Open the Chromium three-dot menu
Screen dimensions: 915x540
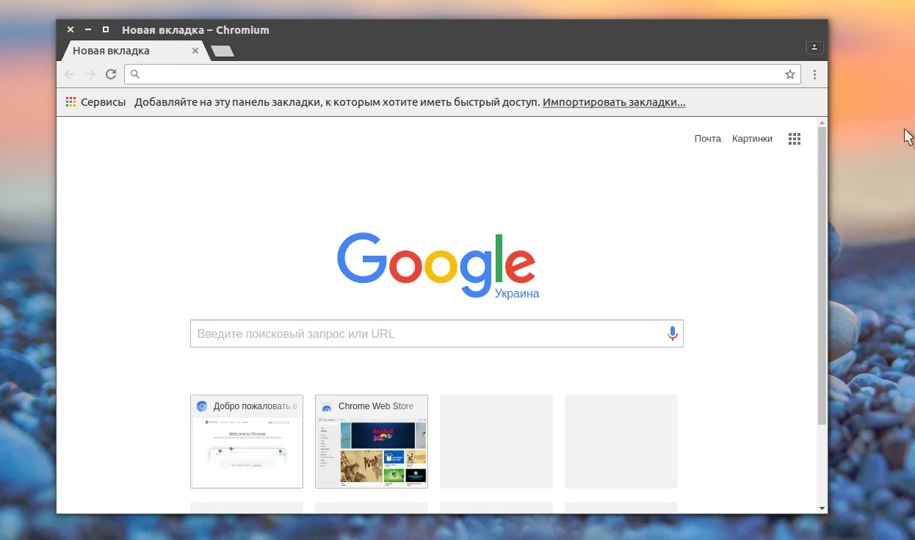click(814, 74)
